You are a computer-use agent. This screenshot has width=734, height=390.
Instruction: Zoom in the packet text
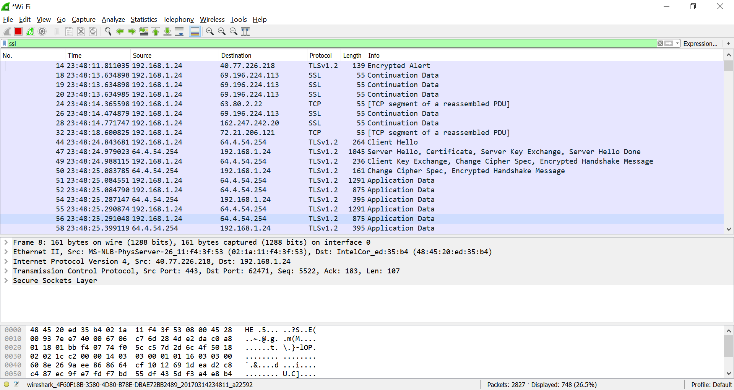tap(210, 31)
